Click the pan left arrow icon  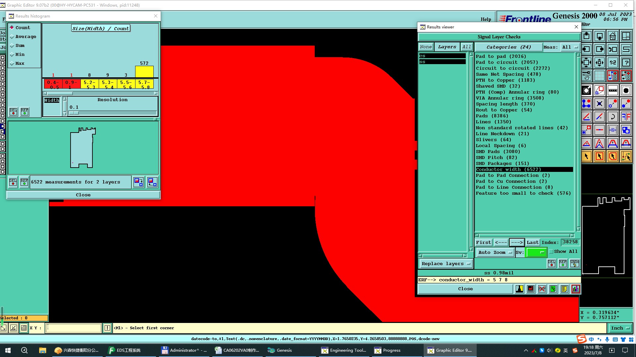coord(586,49)
